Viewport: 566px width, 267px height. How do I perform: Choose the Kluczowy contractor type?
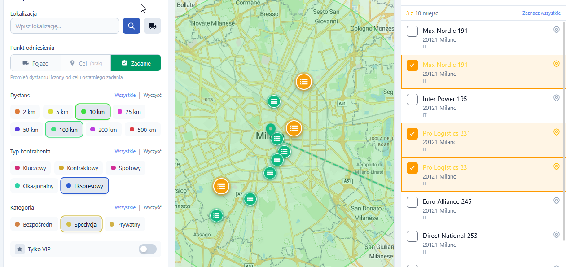pyautogui.click(x=31, y=168)
